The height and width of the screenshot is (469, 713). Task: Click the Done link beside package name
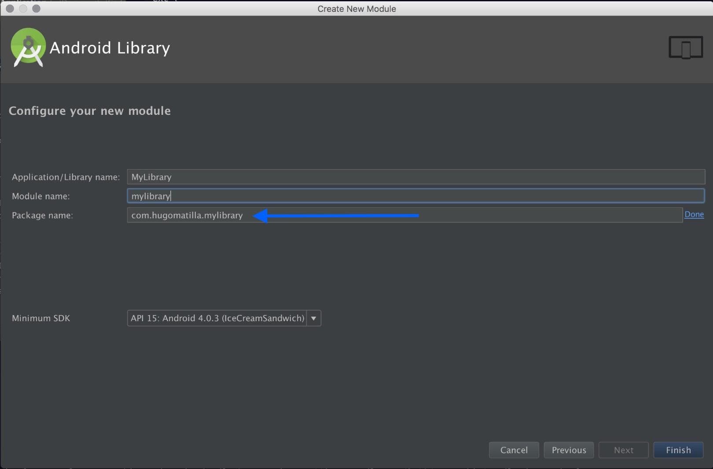coord(694,215)
